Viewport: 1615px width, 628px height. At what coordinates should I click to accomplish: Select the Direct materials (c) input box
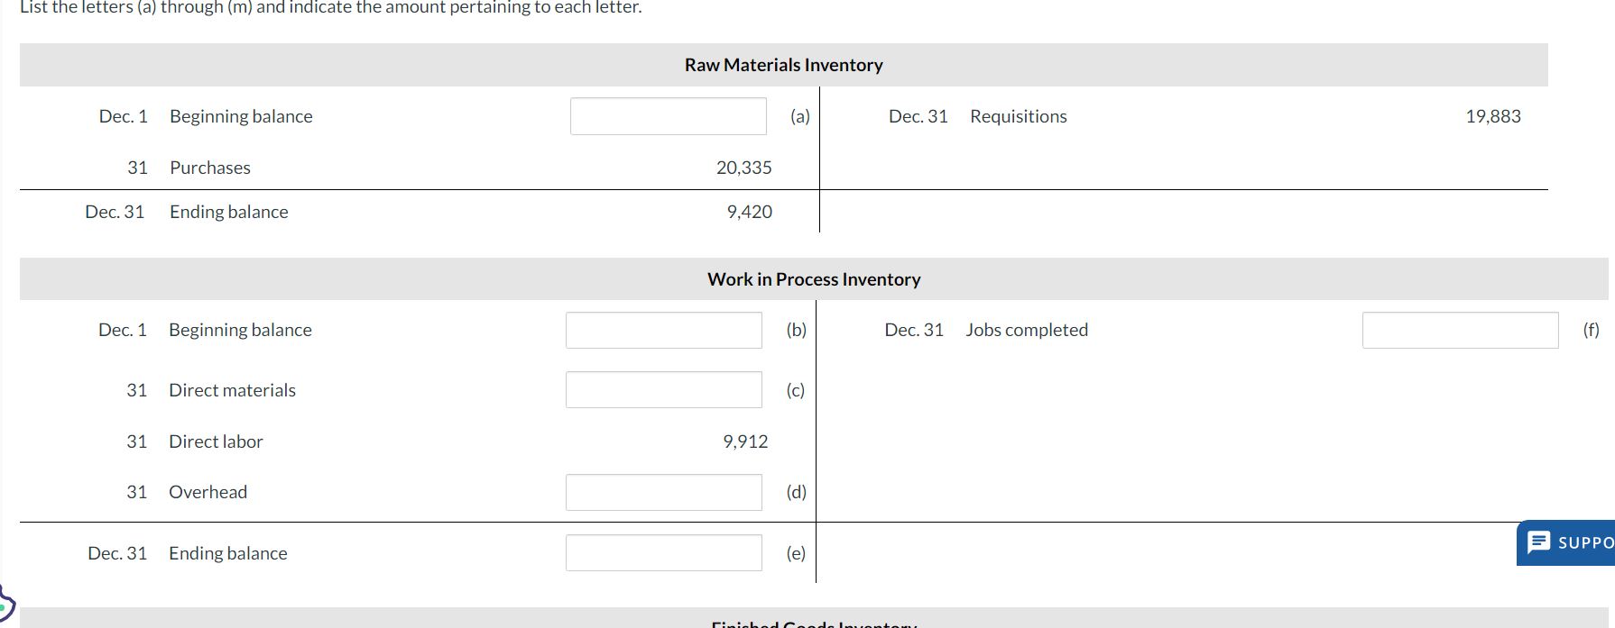point(663,389)
